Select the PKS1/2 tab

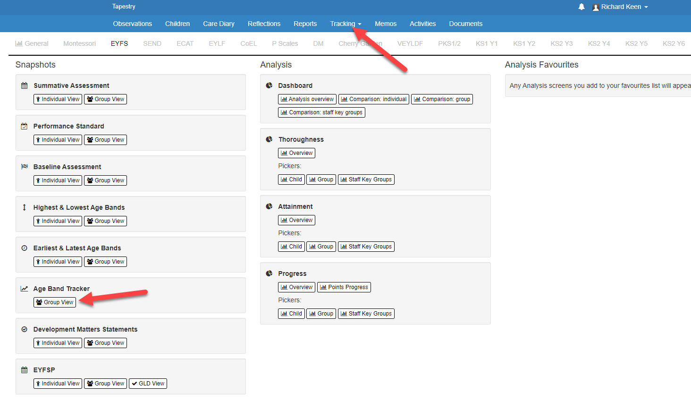[449, 43]
